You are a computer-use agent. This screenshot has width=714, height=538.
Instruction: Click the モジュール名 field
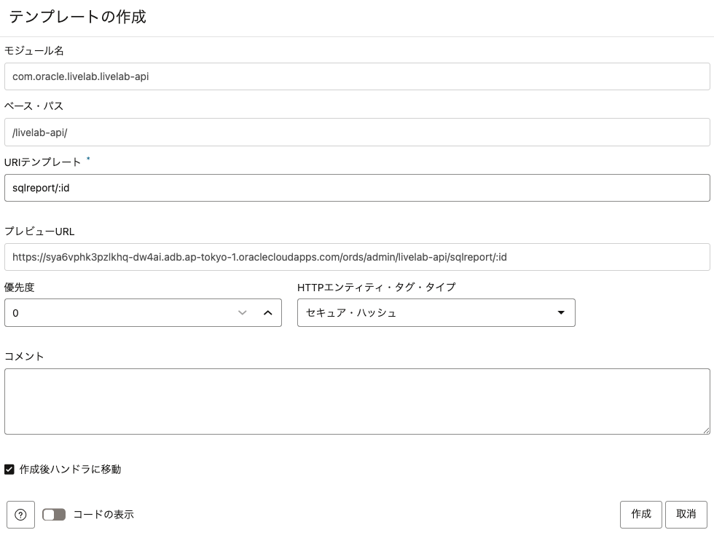click(357, 76)
